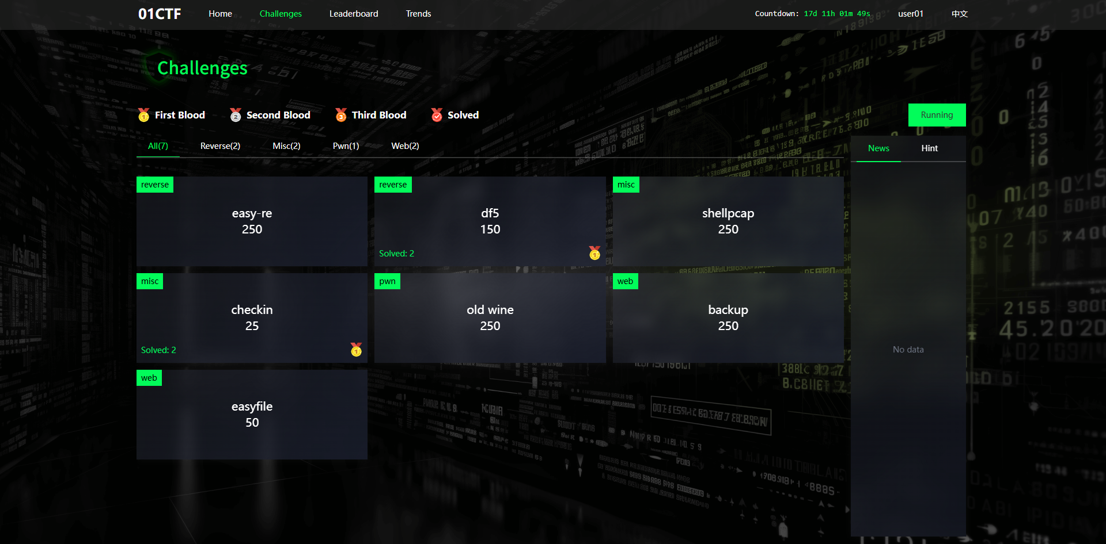The image size is (1106, 544).
Task: Open the 'backup' web challenge card
Action: point(728,317)
